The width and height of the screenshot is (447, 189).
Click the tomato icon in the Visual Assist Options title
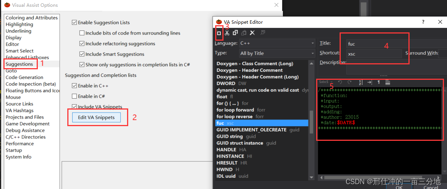point(7,5)
